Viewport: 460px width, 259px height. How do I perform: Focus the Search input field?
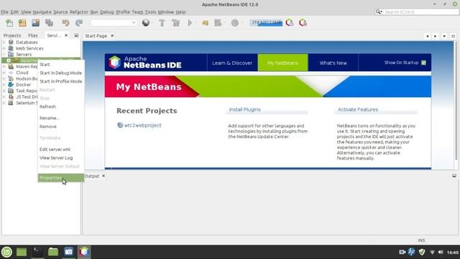[x=421, y=12]
